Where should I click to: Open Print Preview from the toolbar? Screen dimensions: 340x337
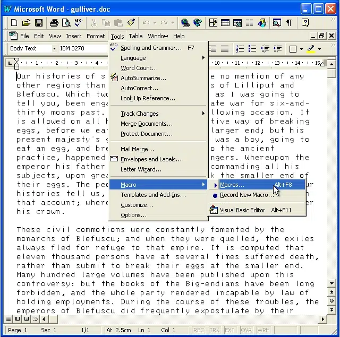tap(66, 22)
